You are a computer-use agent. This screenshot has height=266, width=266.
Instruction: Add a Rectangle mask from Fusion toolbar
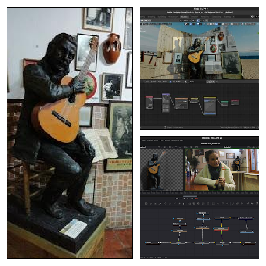click(214, 204)
